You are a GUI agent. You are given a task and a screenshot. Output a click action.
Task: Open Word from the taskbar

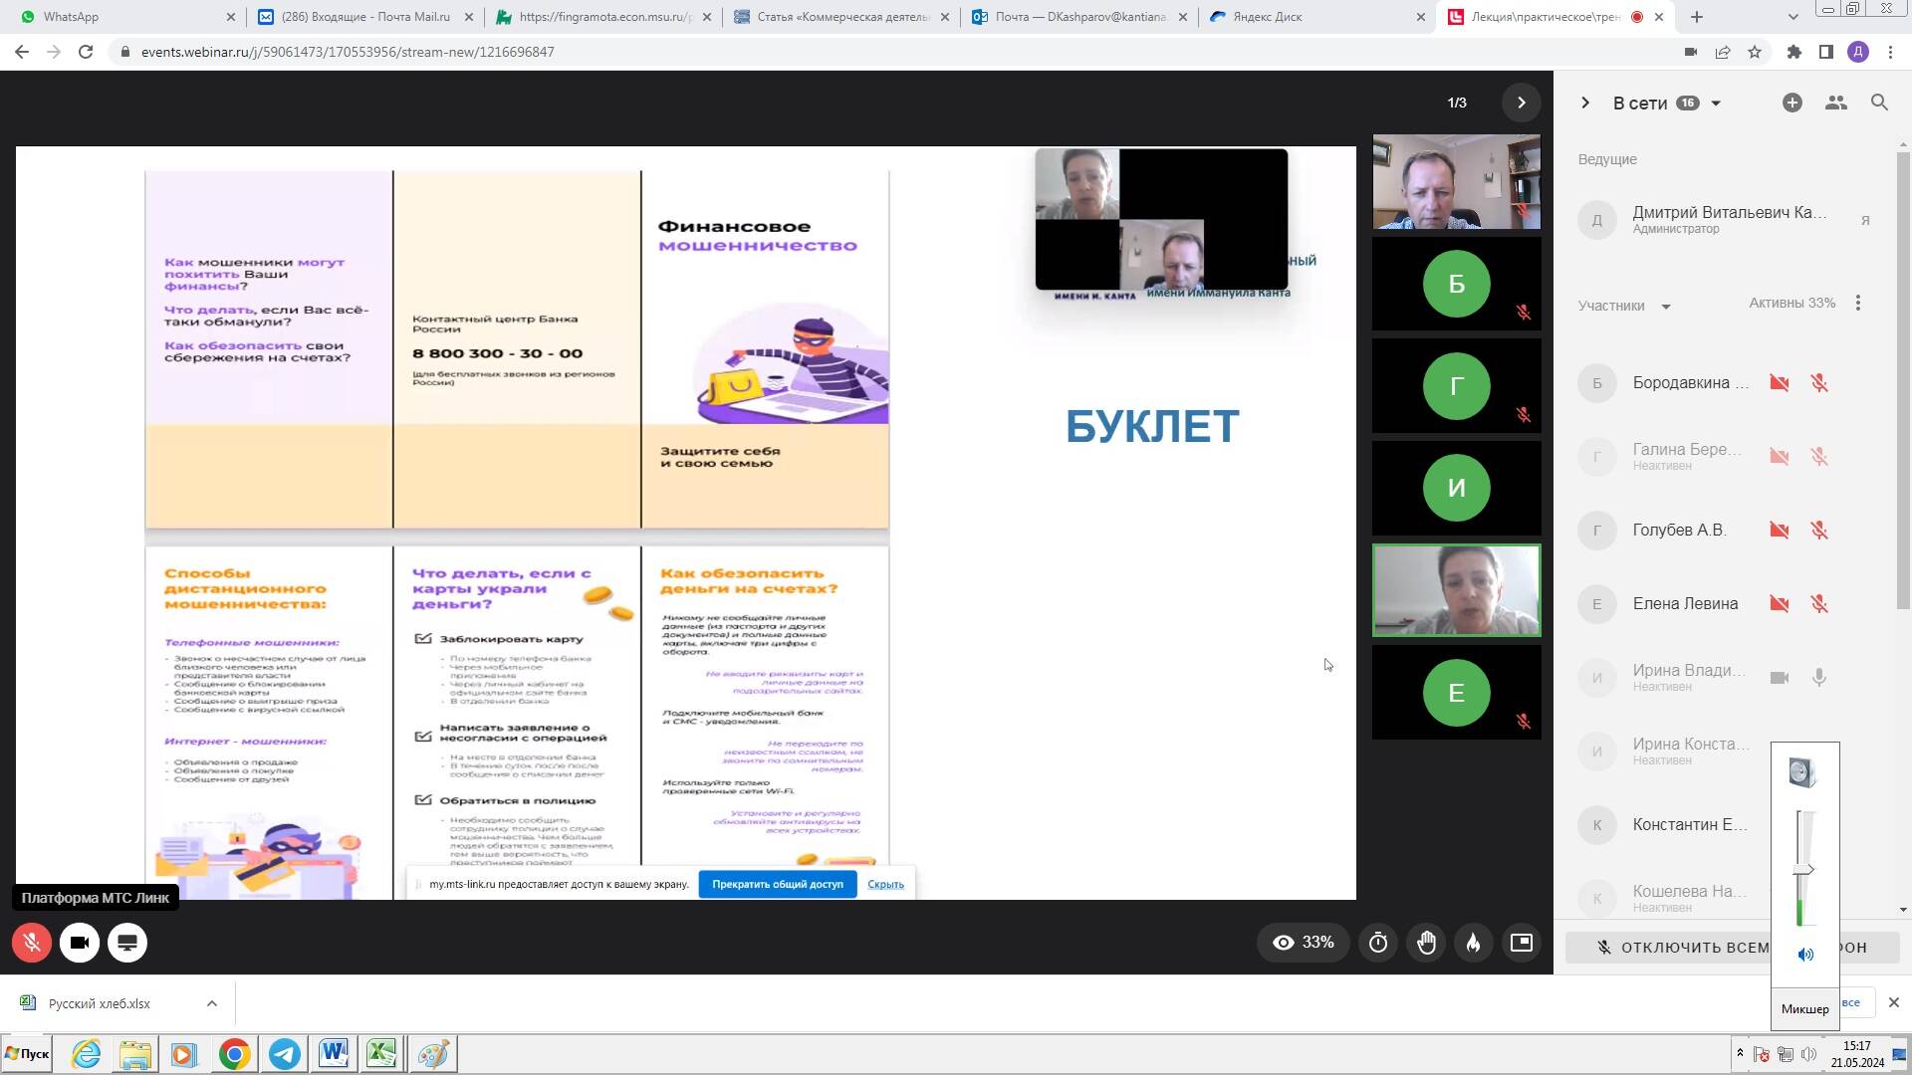[x=334, y=1054]
